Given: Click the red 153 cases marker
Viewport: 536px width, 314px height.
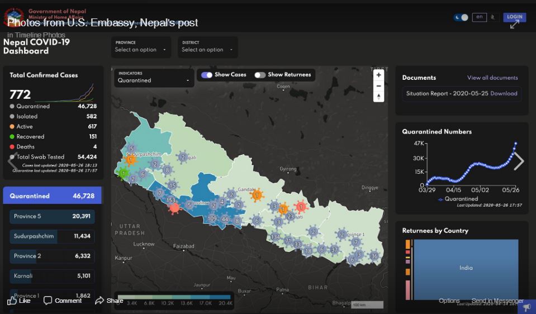Looking at the screenshot, I should pos(174,206).
